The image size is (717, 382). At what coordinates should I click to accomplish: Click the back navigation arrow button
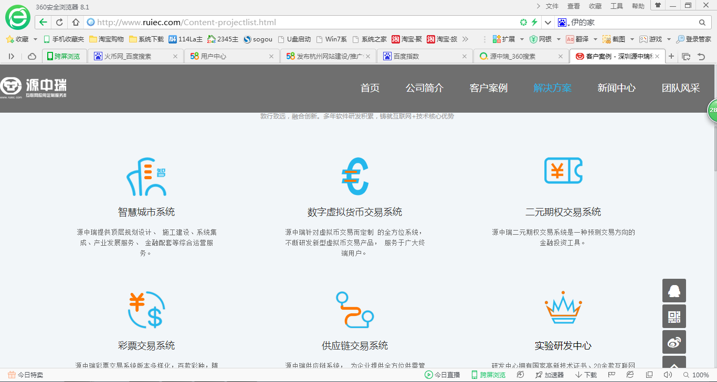[x=43, y=23]
